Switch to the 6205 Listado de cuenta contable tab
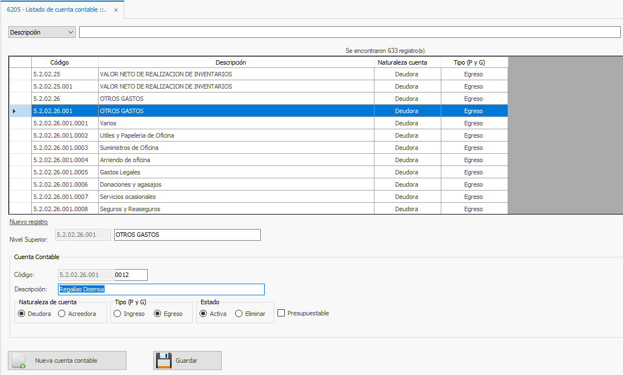 pyautogui.click(x=56, y=10)
